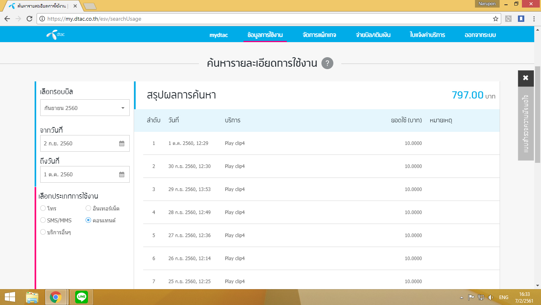Viewport: 541px width, 305px height.
Task: Click the dtac logo in the header
Action: tap(55, 35)
